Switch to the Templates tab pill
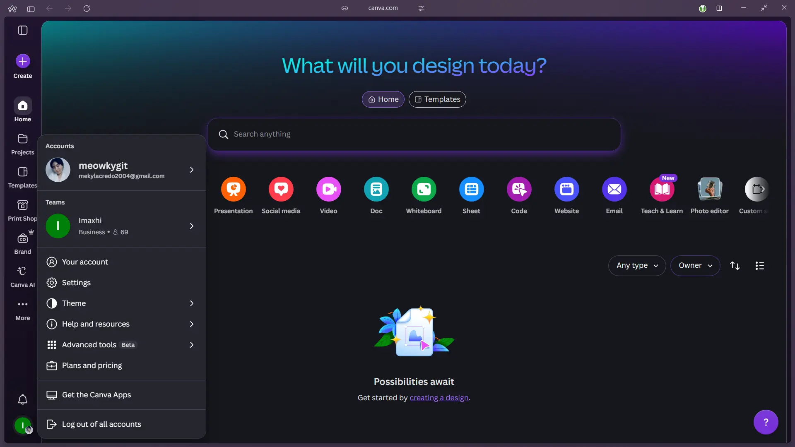The height and width of the screenshot is (447, 795). [437, 99]
